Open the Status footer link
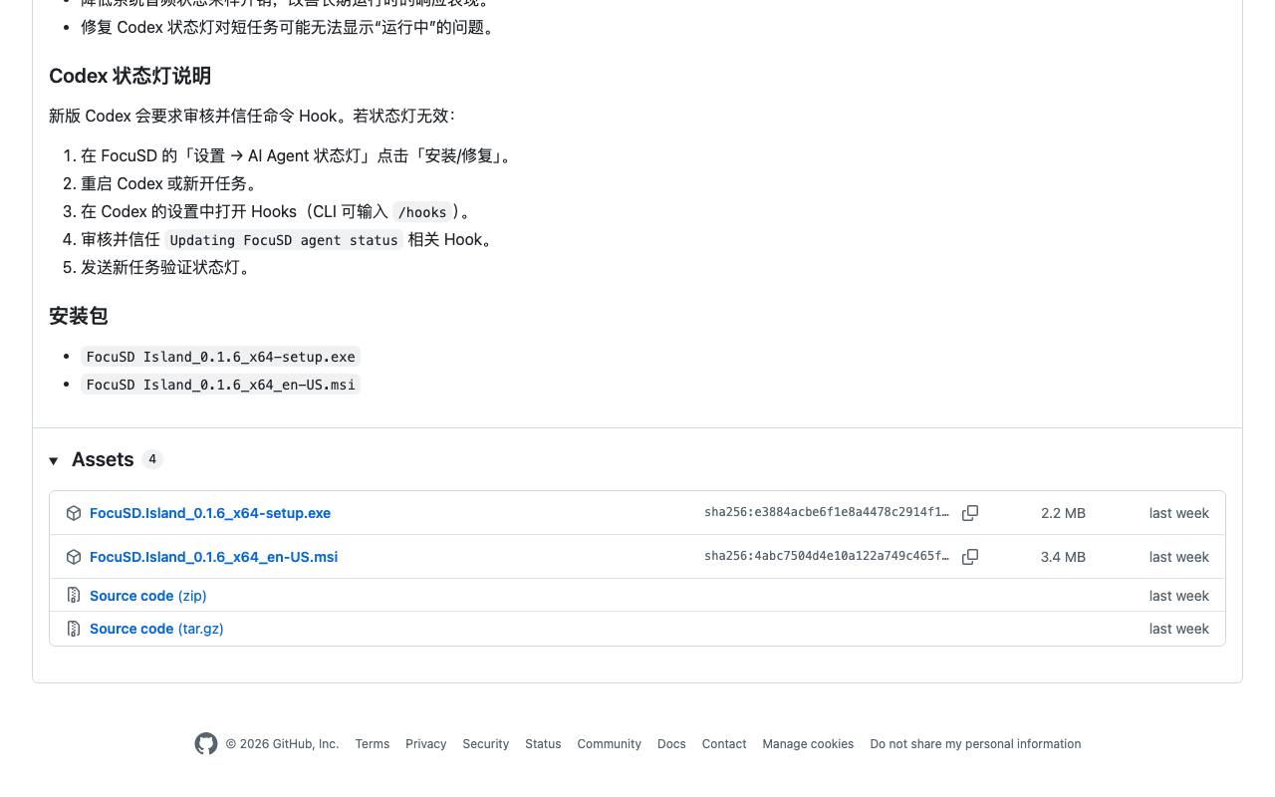Viewport: 1275px width, 797px height. (543, 744)
